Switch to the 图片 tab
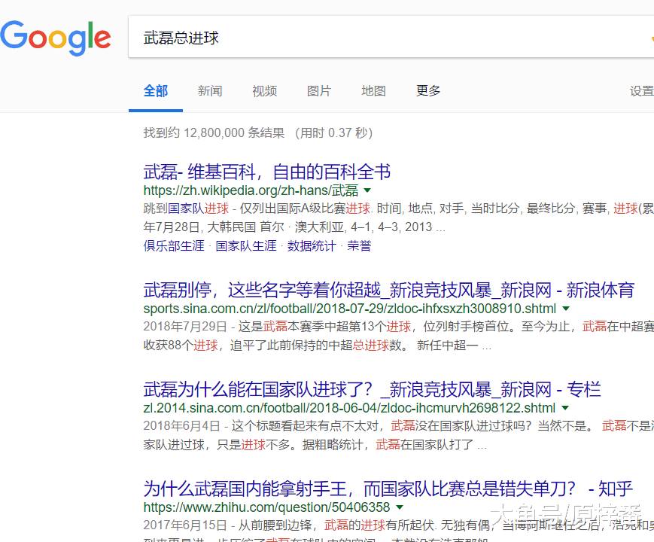654x542 pixels. coord(319,91)
